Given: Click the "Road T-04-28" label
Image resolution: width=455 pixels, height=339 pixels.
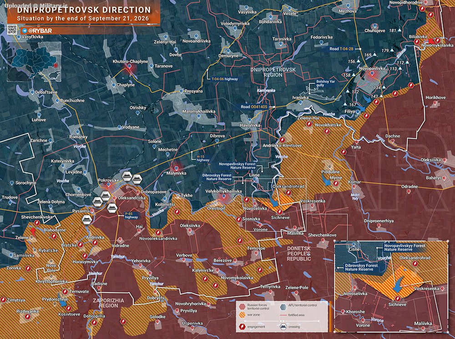Looking at the screenshot, I should point(341,49).
